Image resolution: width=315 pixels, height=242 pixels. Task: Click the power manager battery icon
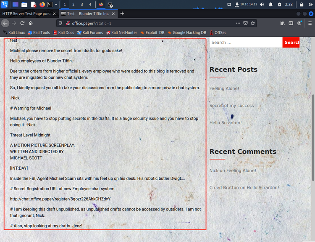(x=279, y=5)
